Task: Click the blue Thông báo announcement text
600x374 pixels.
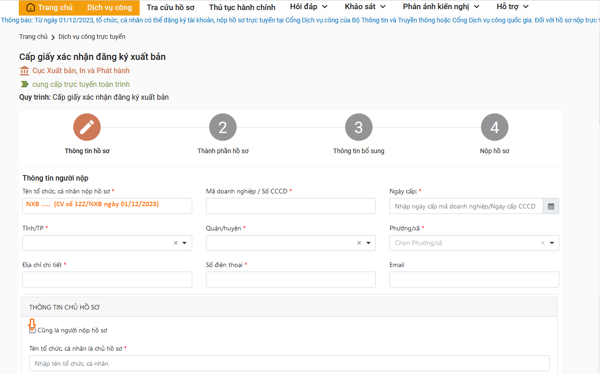Action: coord(300,21)
